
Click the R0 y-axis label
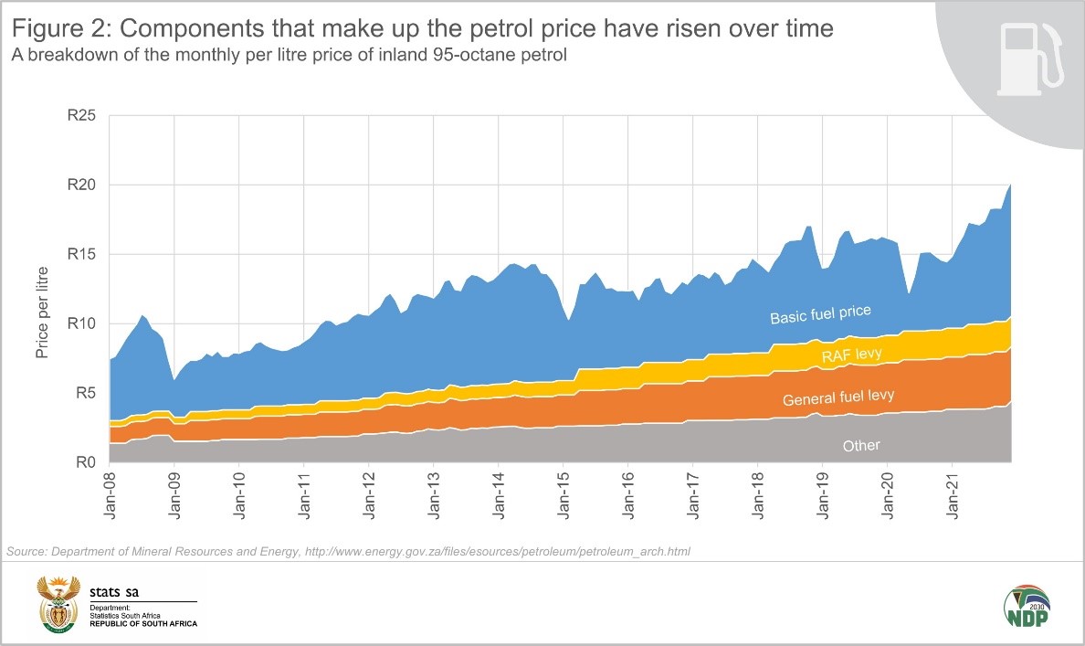click(86, 462)
